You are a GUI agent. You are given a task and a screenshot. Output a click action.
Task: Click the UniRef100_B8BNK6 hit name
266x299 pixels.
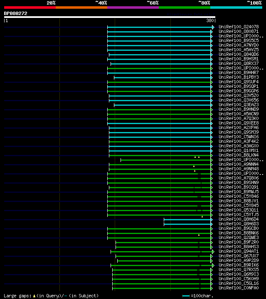pos(239,233)
